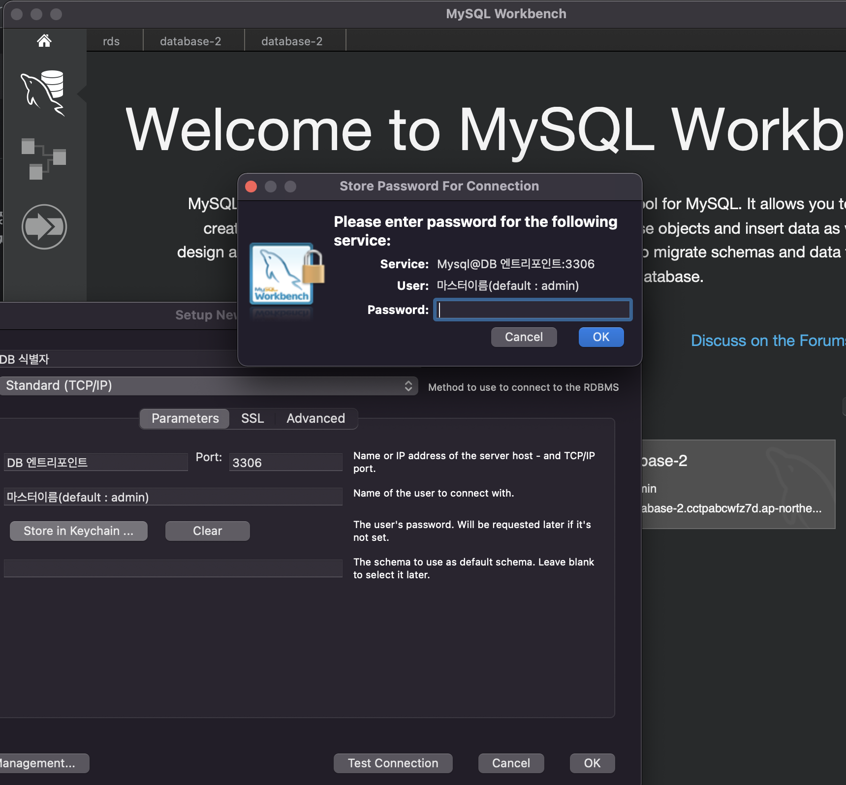The width and height of the screenshot is (846, 785).
Task: Run Test Connection
Action: point(393,763)
